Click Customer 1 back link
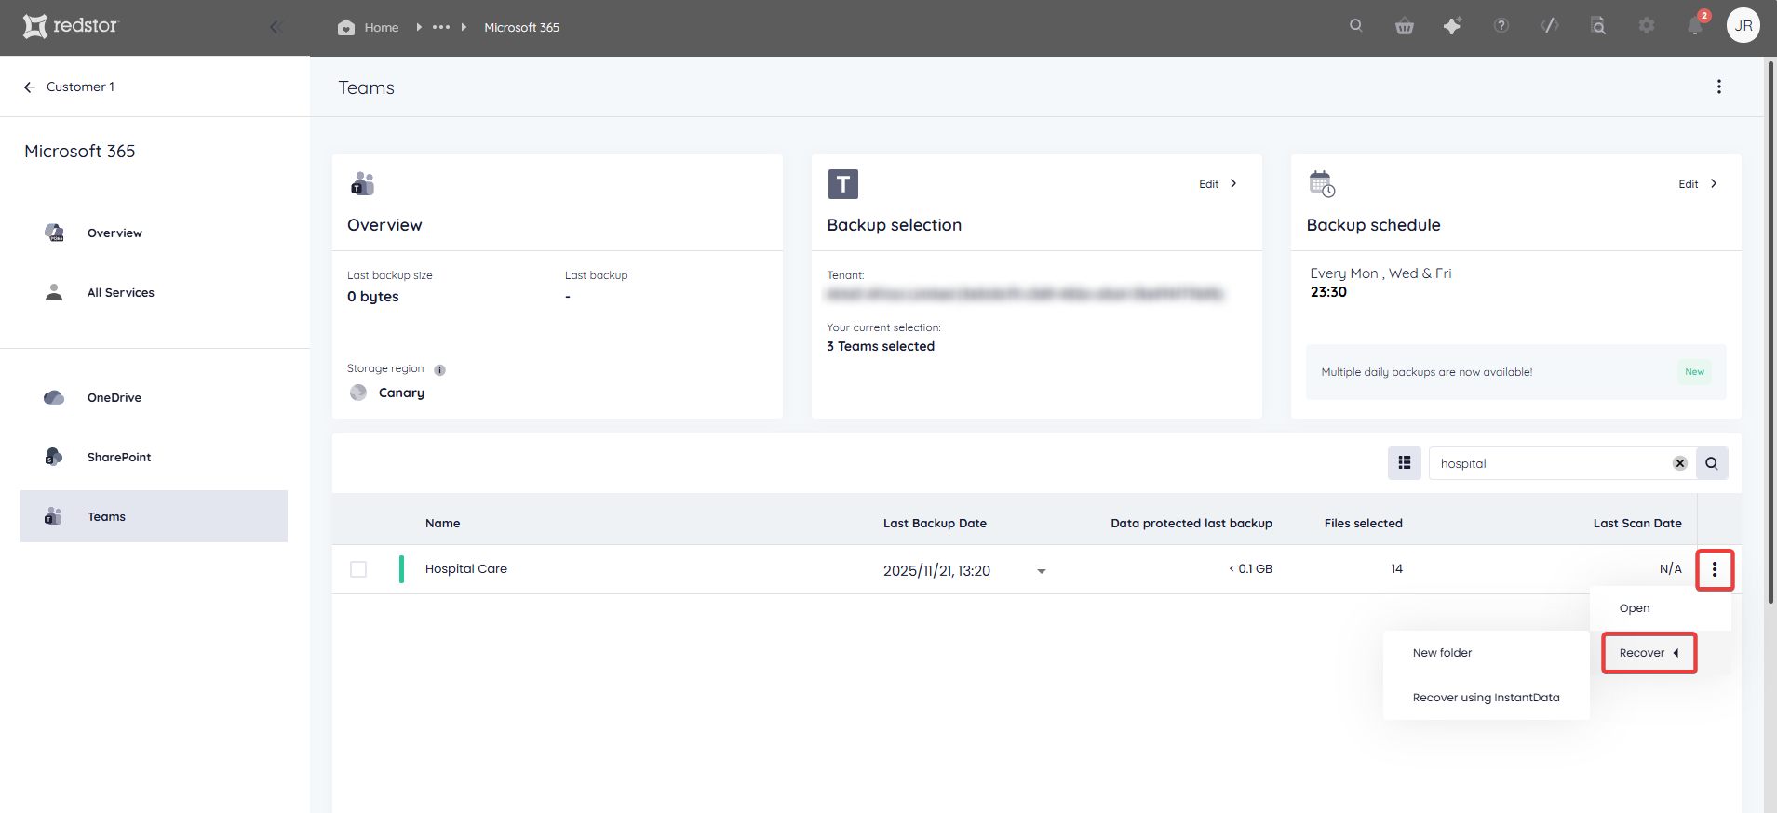1777x813 pixels. 80,87
